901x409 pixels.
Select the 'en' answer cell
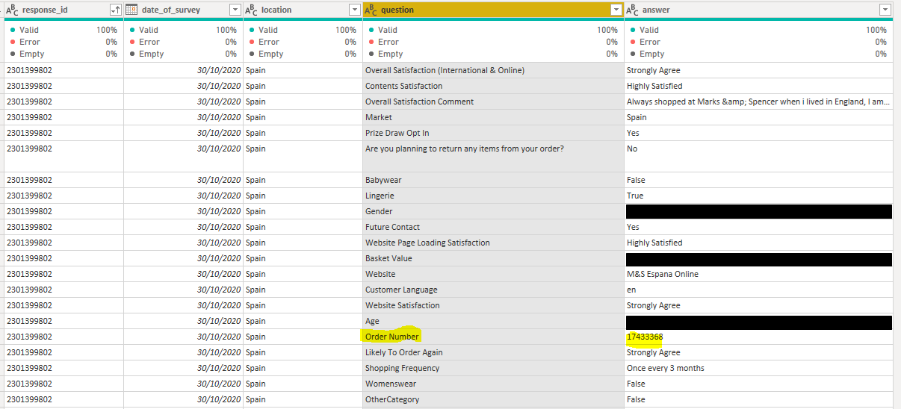coord(758,290)
